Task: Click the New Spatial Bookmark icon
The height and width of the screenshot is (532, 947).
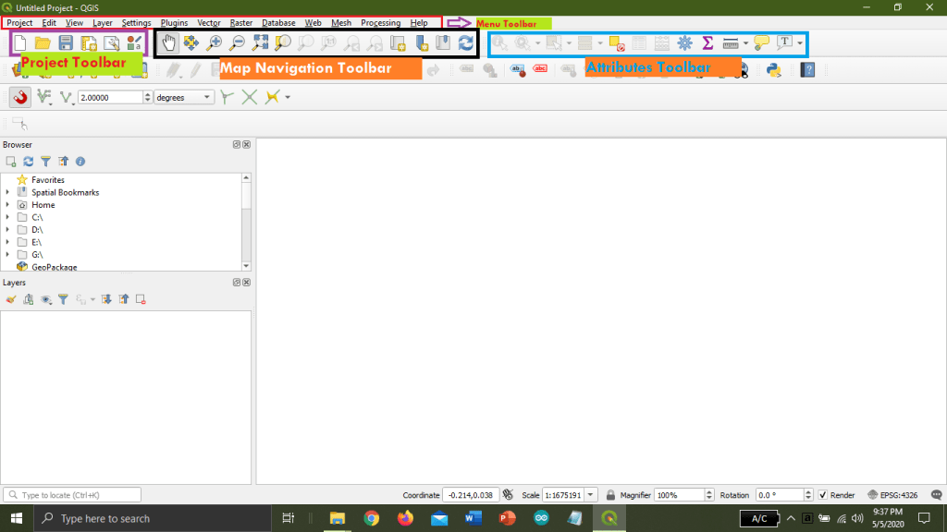Action: tap(421, 42)
